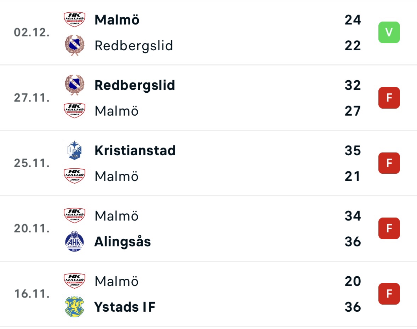Select the 20.11. match date

32,228
